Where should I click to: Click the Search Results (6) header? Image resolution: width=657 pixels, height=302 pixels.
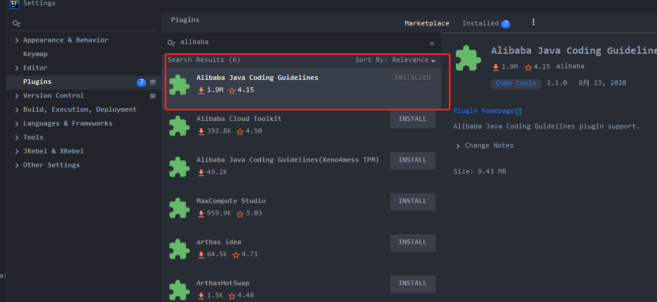click(204, 60)
